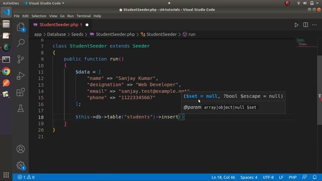Open the Run and Debug view

click(x=21, y=76)
